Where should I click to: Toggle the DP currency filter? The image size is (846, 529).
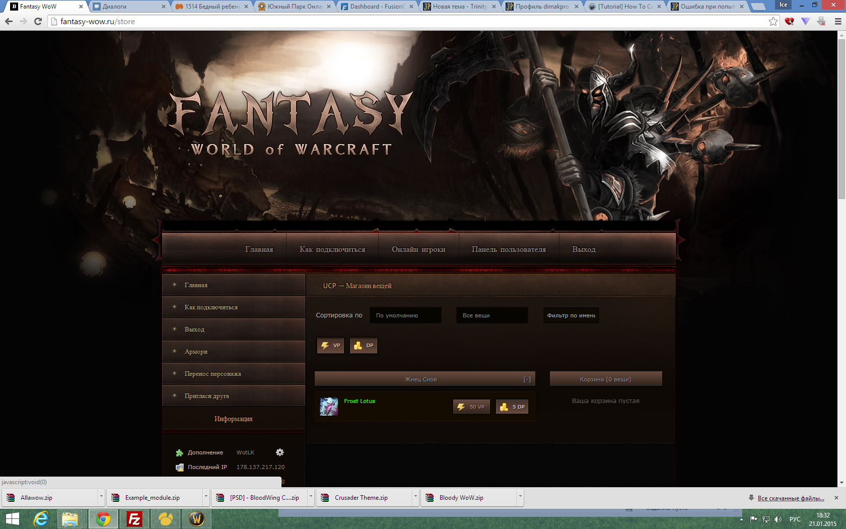point(364,346)
